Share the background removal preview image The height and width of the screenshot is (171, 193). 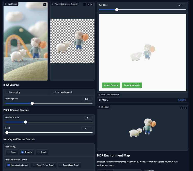[92, 4]
